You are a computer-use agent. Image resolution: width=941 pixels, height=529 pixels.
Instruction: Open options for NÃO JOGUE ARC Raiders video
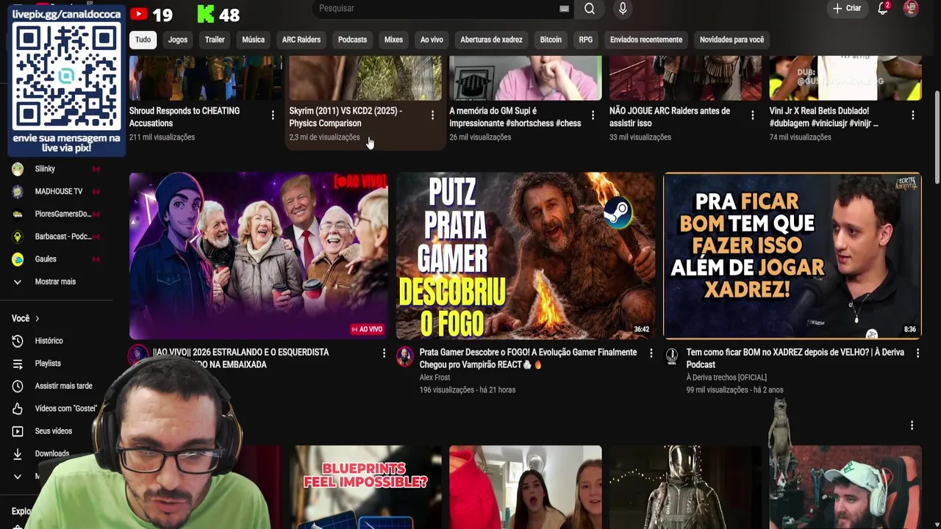click(x=752, y=115)
